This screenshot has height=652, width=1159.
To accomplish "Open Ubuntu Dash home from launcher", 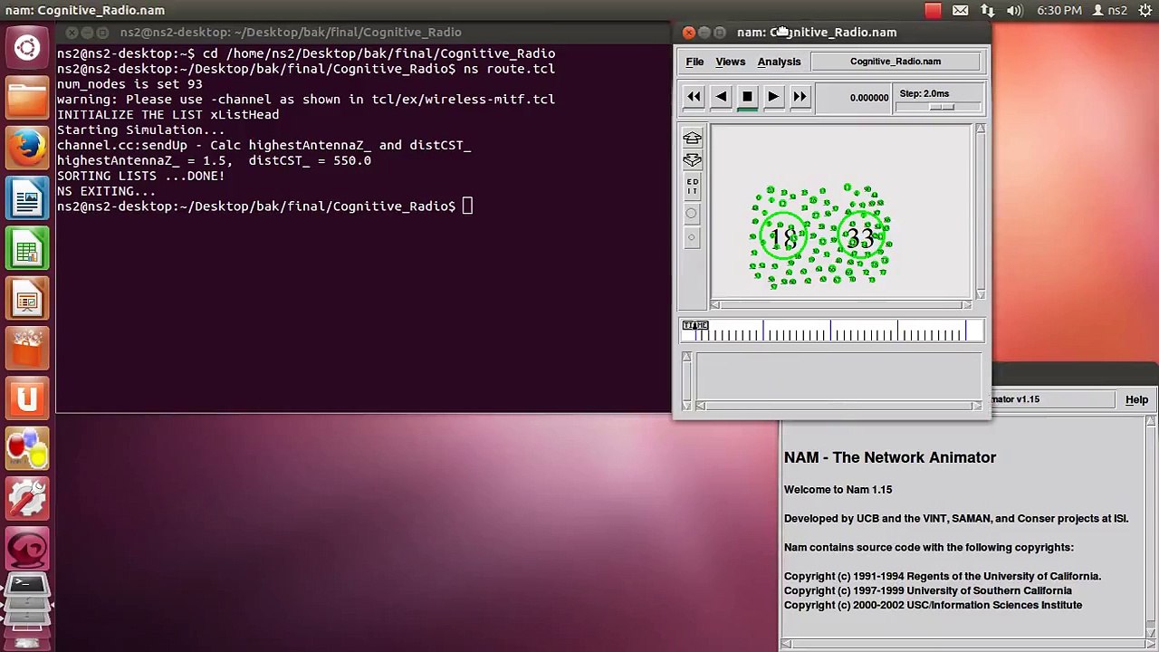I will [27, 48].
